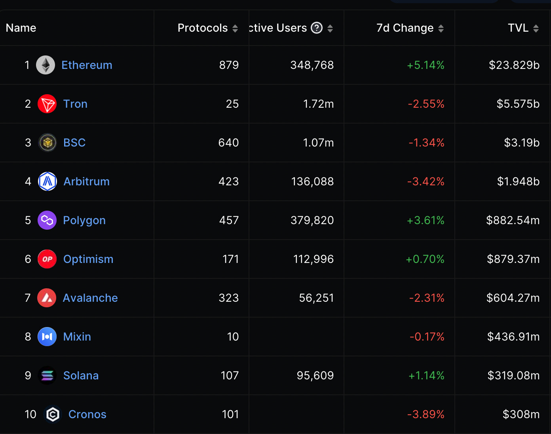Click the Arbitrum chain logo icon
Image resolution: width=551 pixels, height=434 pixels.
pyautogui.click(x=47, y=181)
